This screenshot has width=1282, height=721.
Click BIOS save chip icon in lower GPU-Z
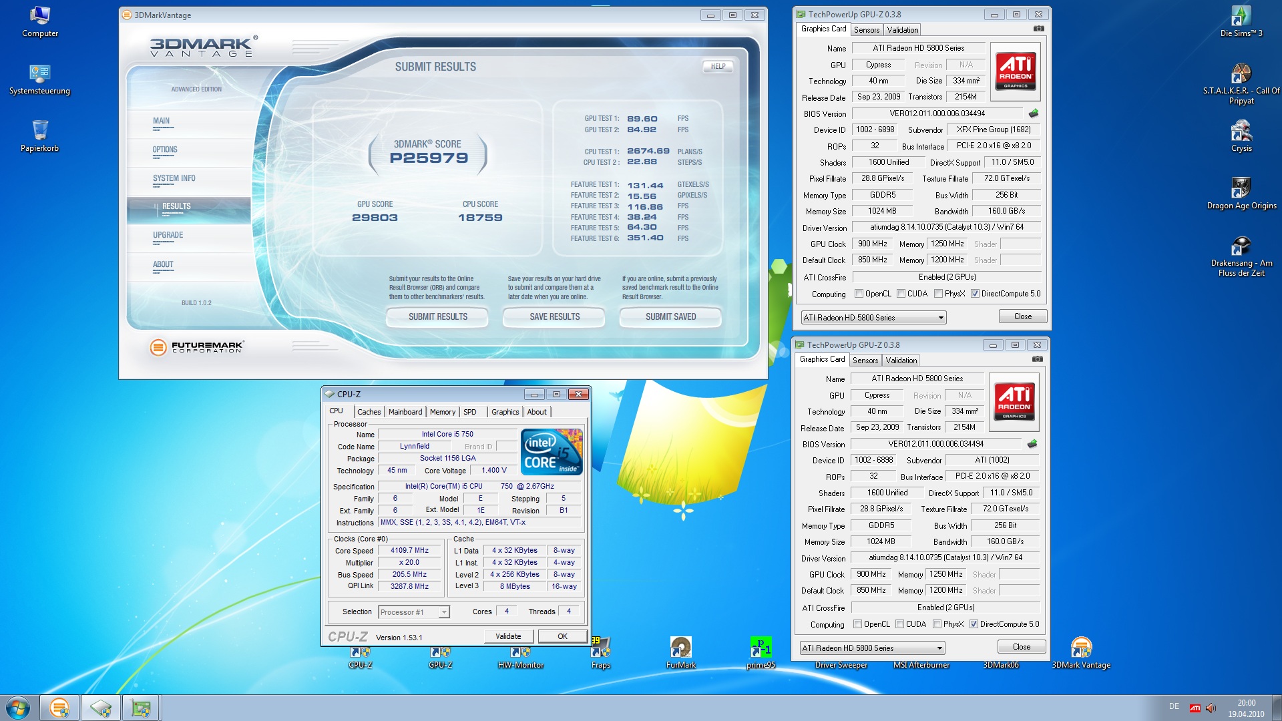[x=1032, y=444]
